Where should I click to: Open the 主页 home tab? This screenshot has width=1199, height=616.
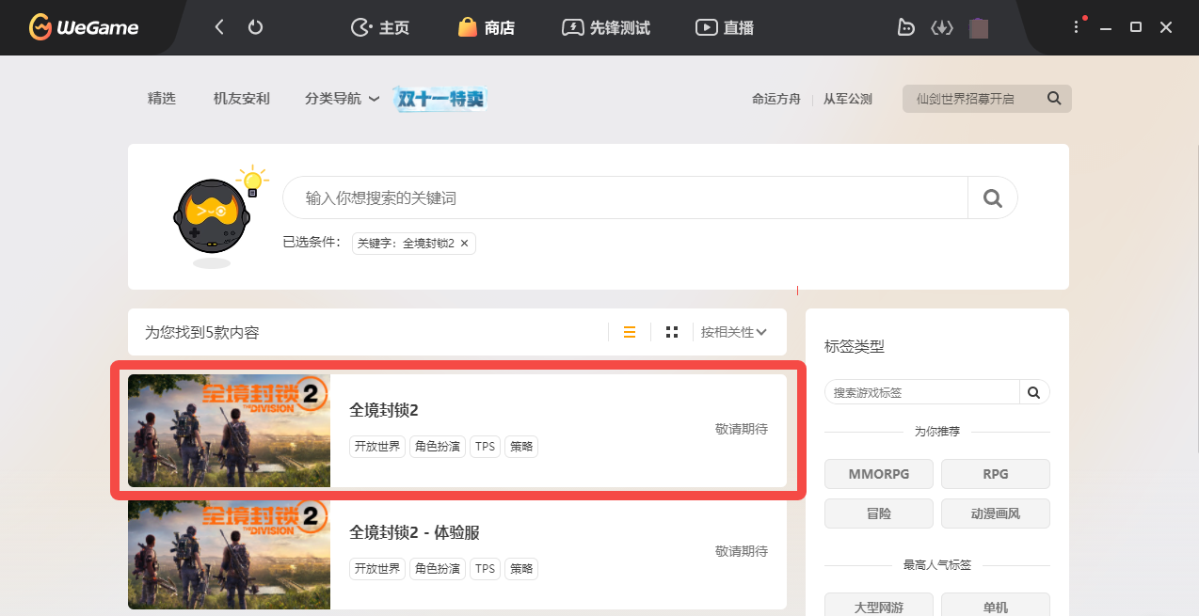click(380, 27)
